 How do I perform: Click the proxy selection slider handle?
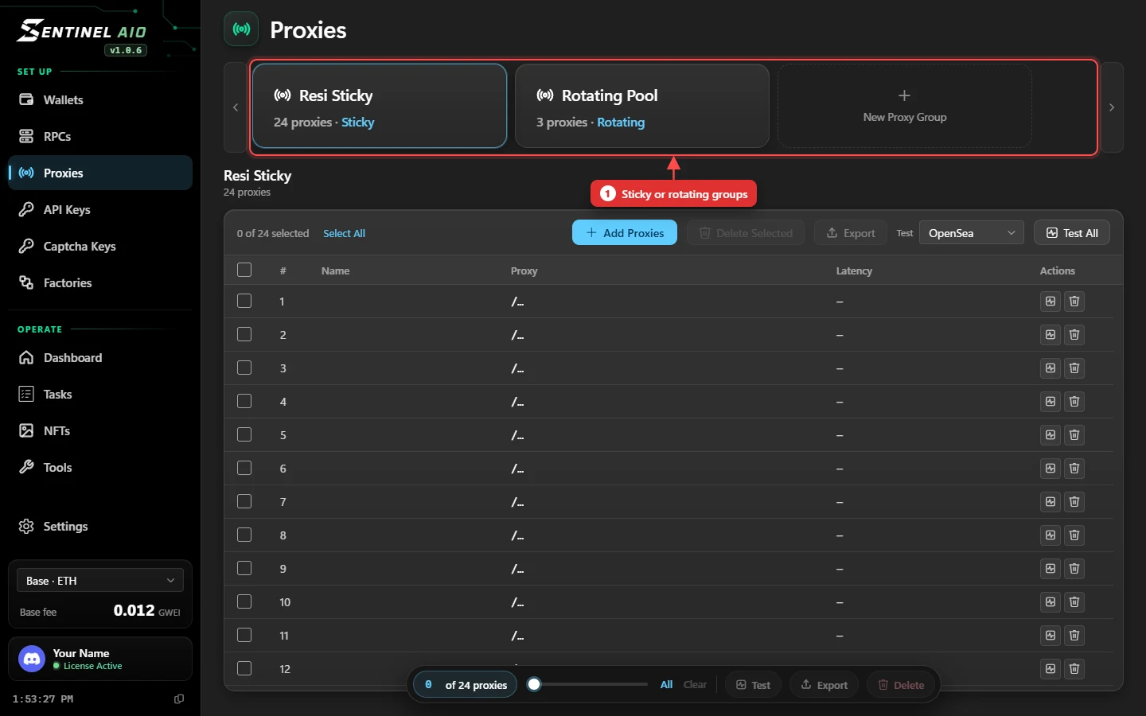pyautogui.click(x=535, y=684)
